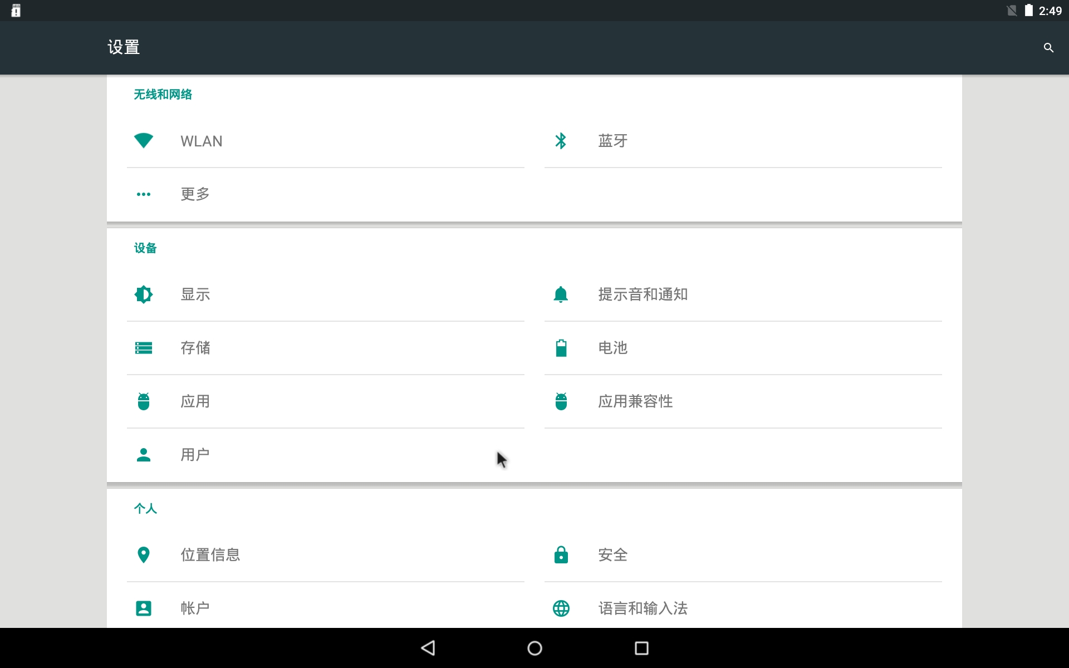Select the 用户 settings entry

(195, 455)
